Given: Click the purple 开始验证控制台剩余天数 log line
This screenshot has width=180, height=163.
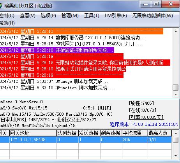Looking at the screenshot, I should click(57, 50).
